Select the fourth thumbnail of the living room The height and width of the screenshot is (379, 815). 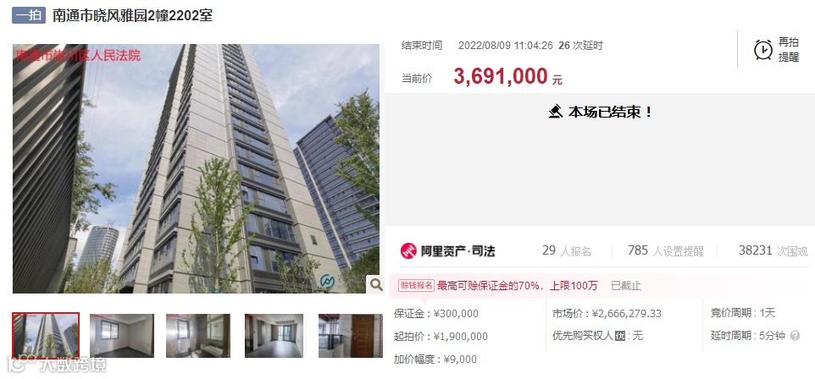point(274,336)
